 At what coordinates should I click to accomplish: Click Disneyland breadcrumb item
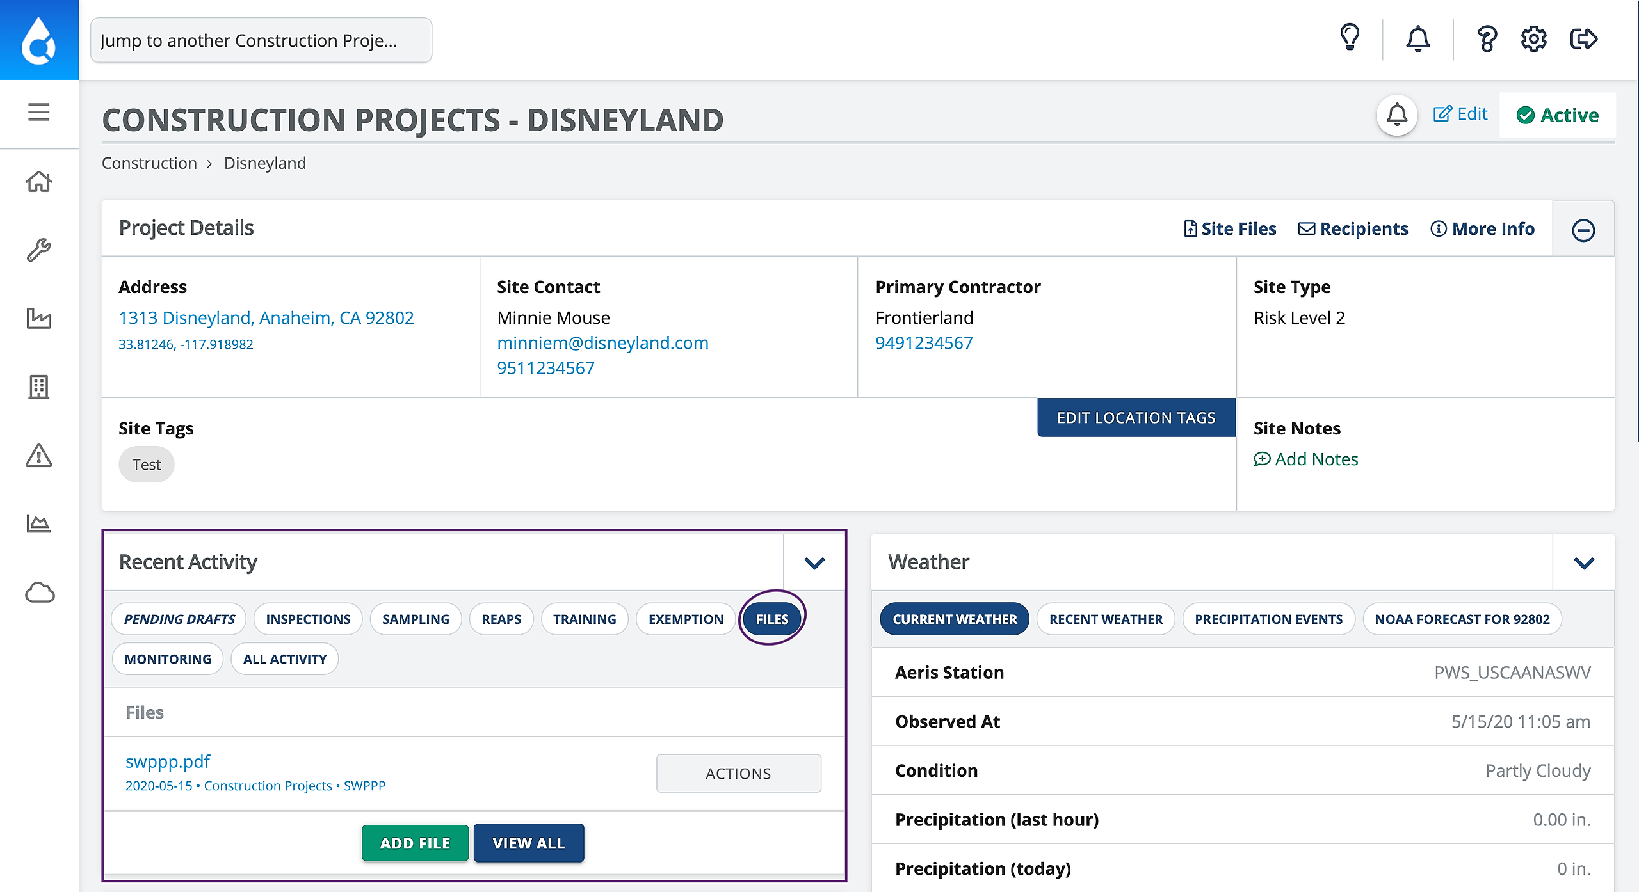pos(265,163)
